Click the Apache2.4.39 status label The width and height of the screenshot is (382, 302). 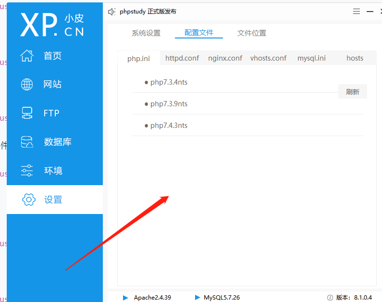(152, 298)
